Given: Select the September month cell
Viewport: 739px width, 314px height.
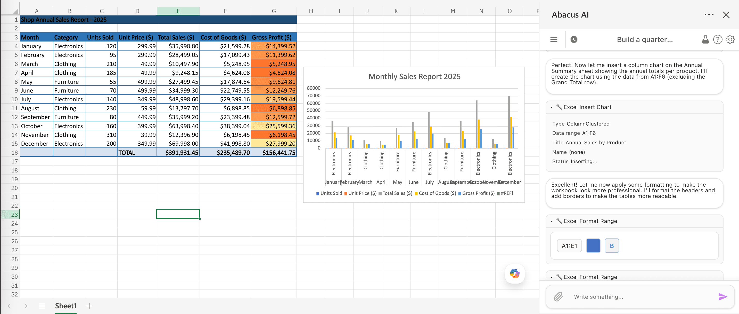Looking at the screenshot, I should [x=36, y=117].
